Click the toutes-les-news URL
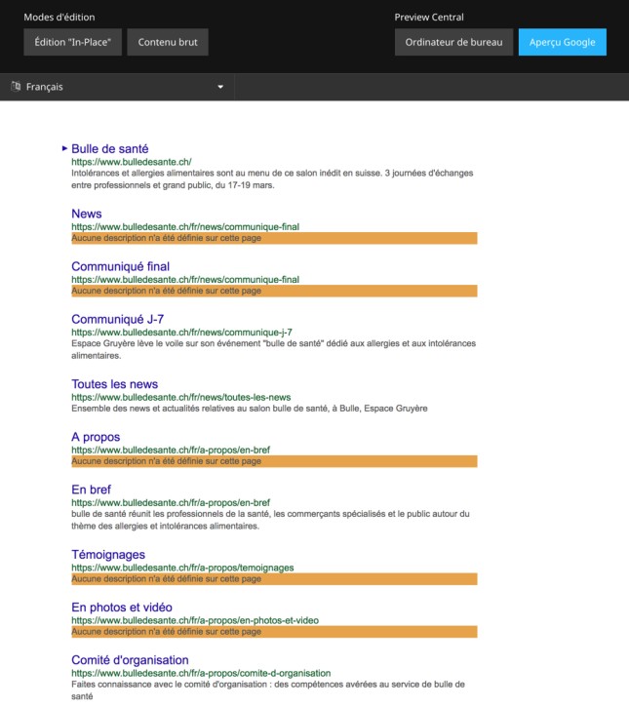This screenshot has height=707, width=629. click(x=180, y=397)
